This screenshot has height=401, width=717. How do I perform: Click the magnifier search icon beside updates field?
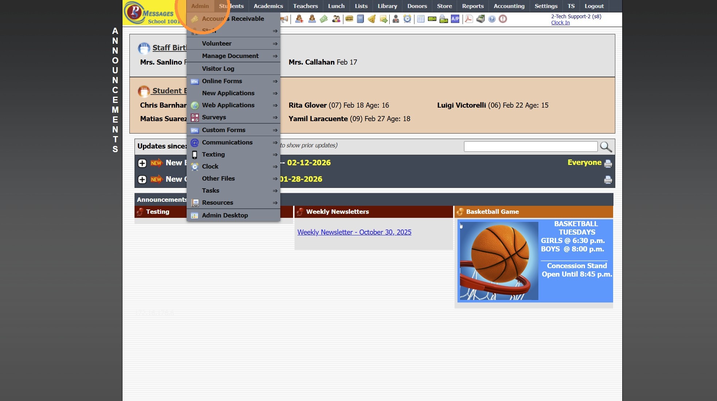point(605,147)
